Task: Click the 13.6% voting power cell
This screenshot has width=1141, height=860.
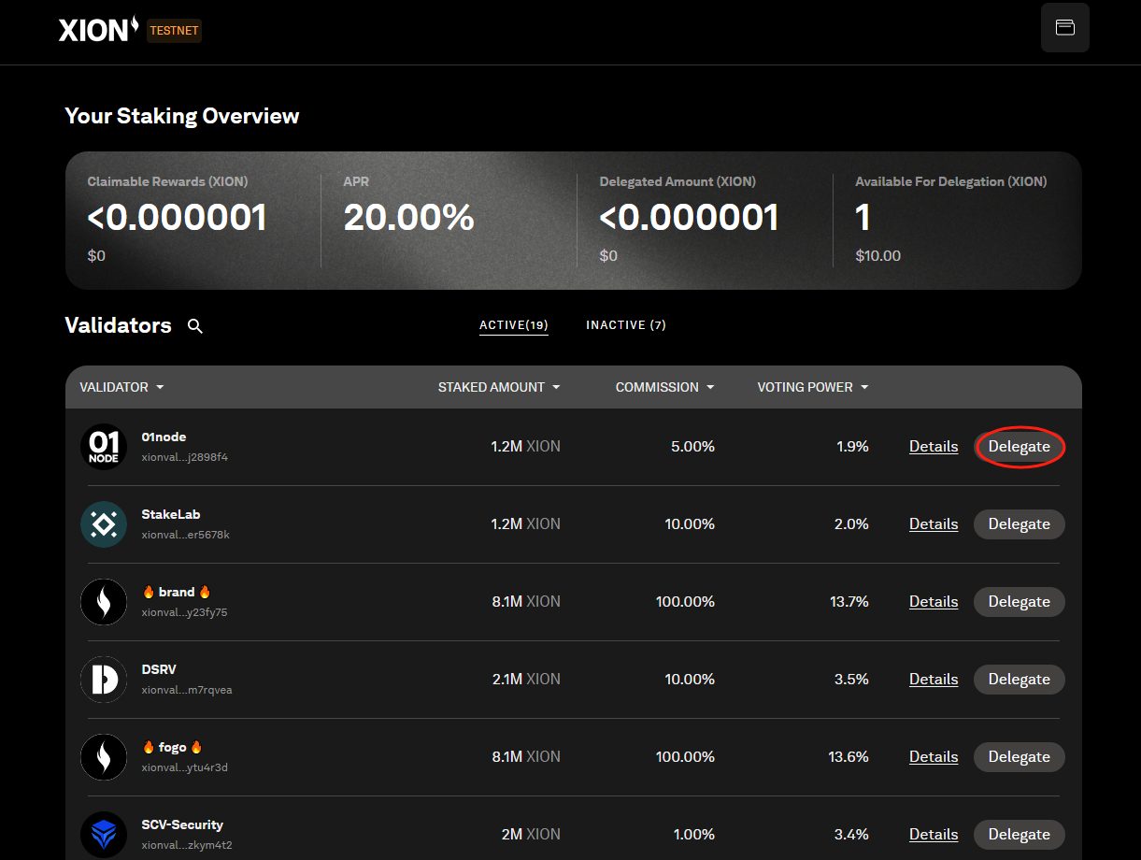Action: pyautogui.click(x=849, y=757)
